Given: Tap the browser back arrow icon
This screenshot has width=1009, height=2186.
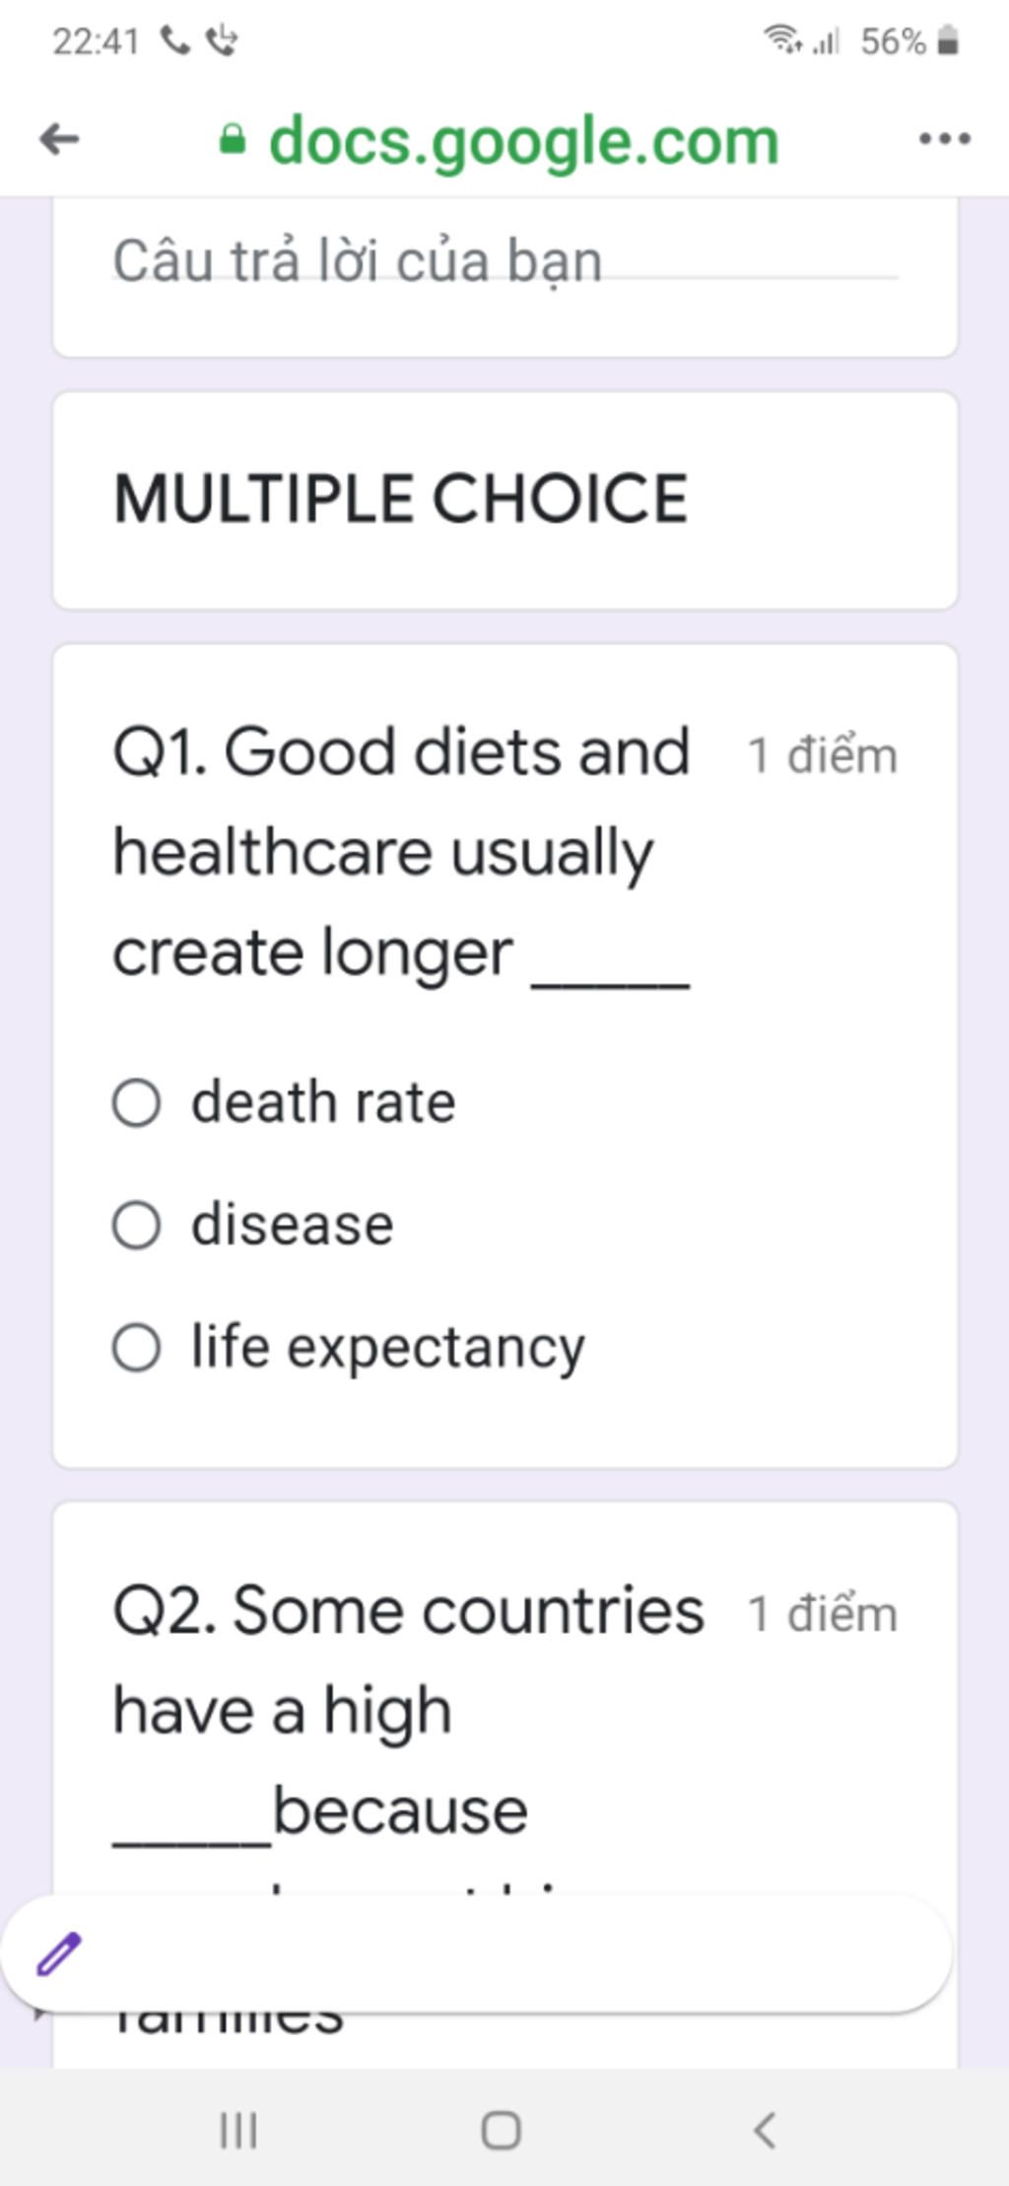Looking at the screenshot, I should [x=59, y=139].
